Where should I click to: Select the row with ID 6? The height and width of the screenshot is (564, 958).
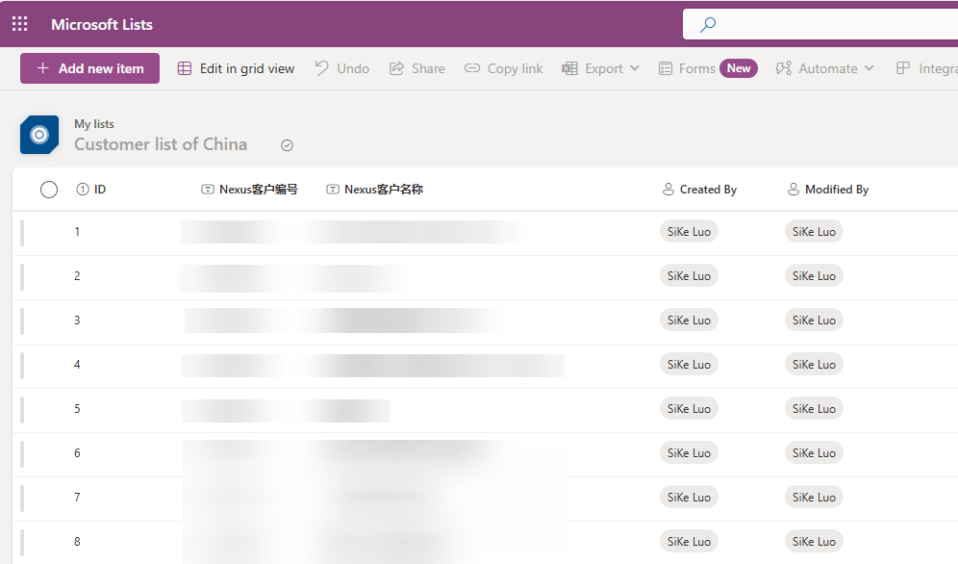485,453
